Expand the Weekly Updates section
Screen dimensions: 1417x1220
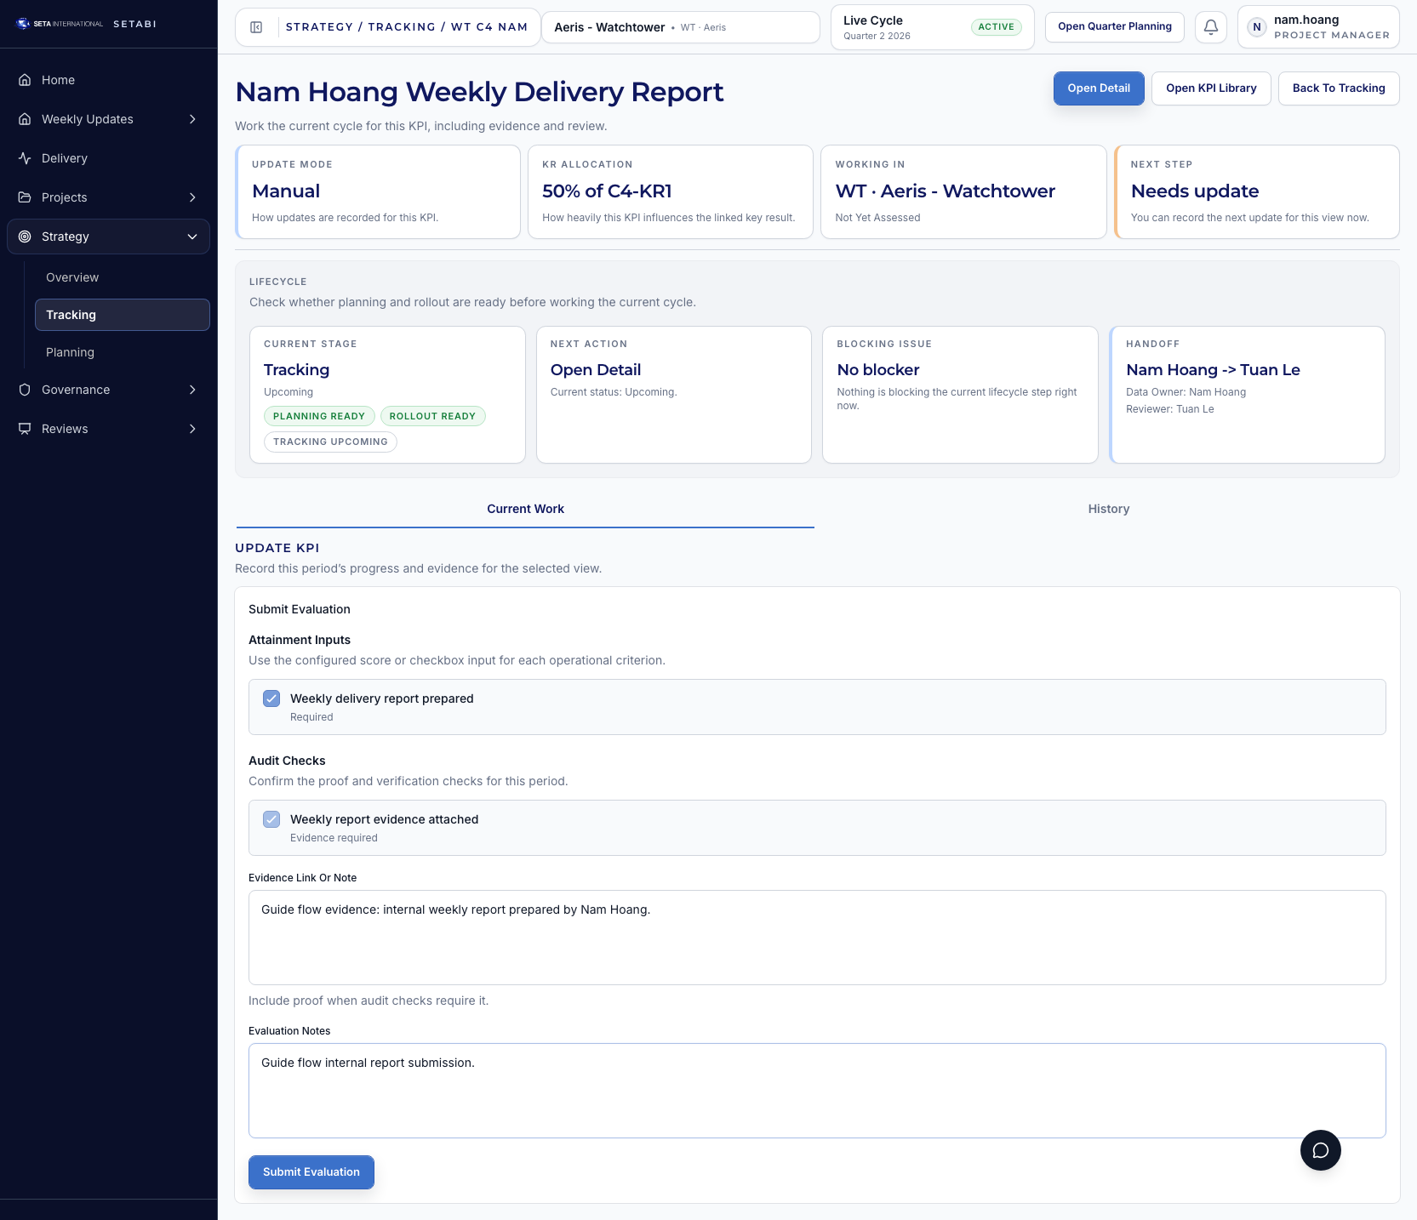(192, 119)
